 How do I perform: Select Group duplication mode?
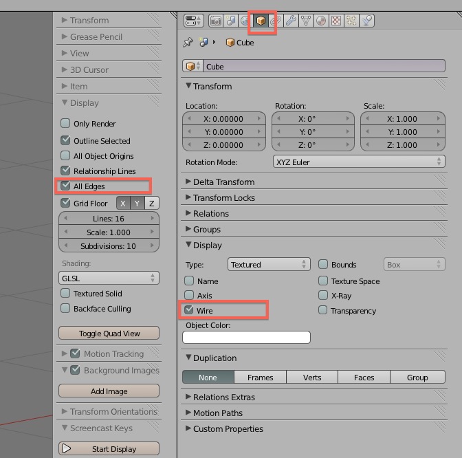[x=417, y=378]
